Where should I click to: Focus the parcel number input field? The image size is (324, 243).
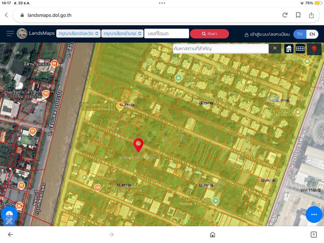[166, 34]
